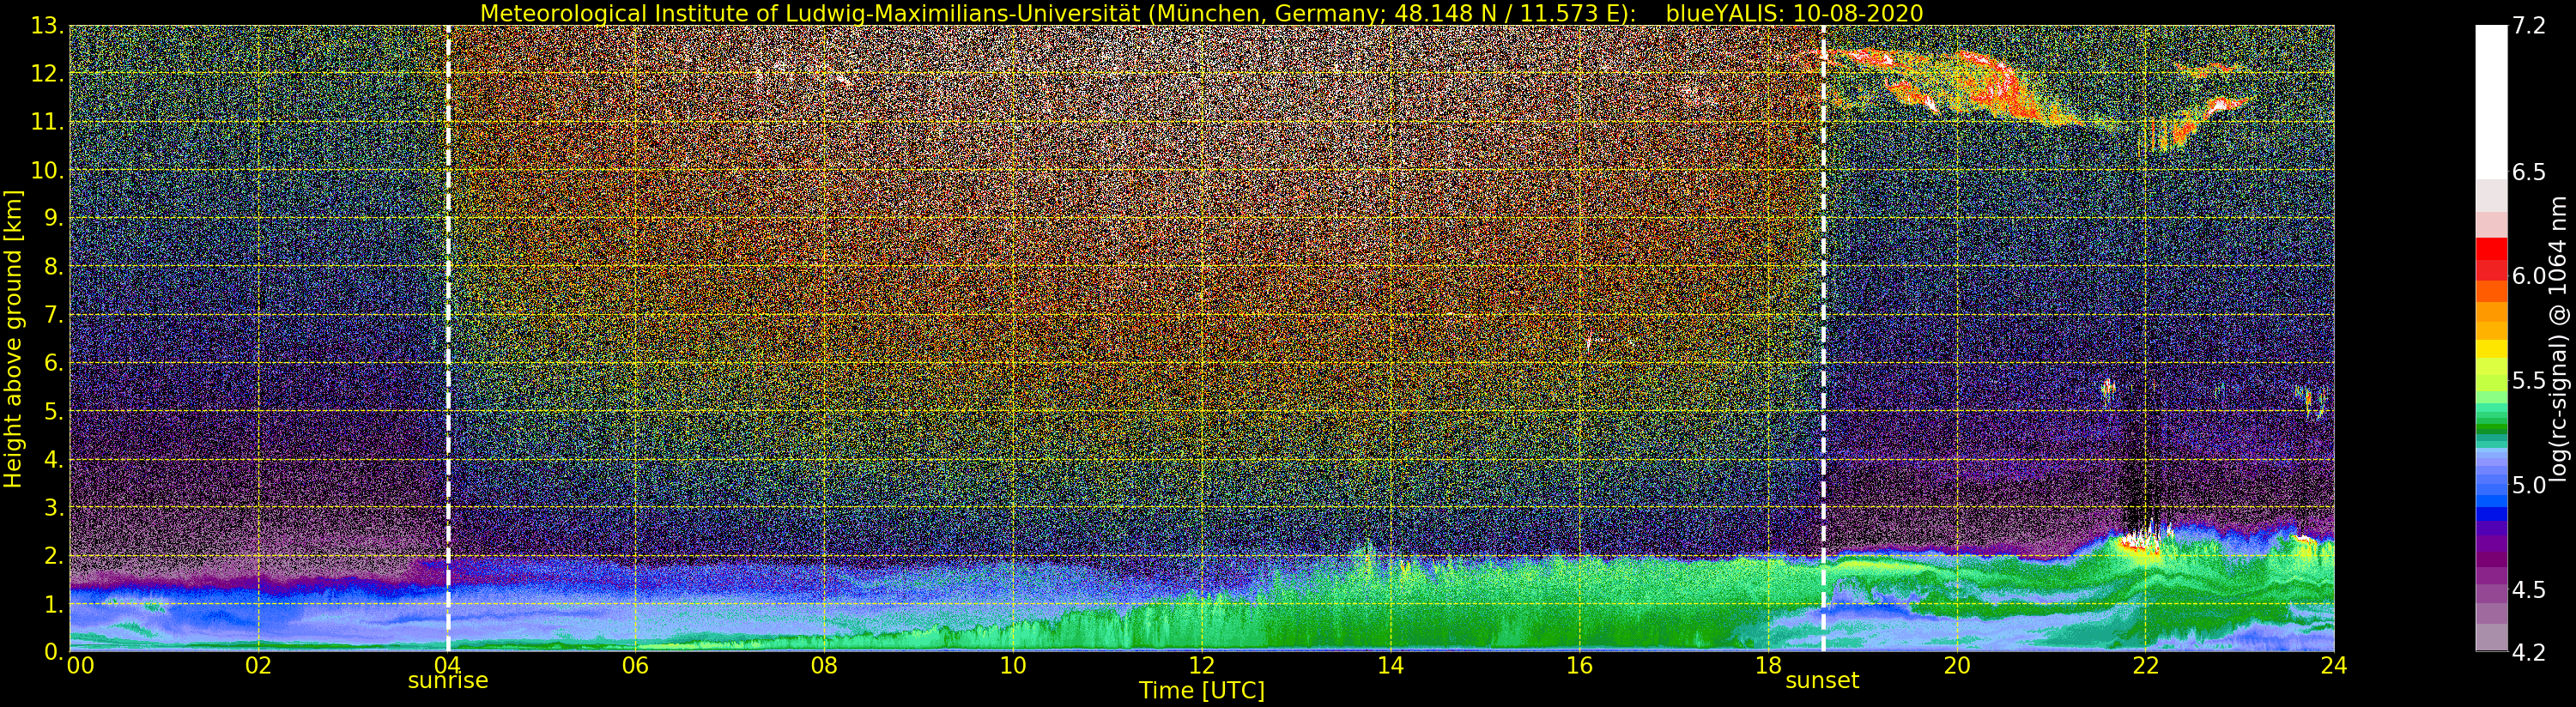Click the time axis tick label '14'
The image size is (2576, 707).
(x=1391, y=665)
